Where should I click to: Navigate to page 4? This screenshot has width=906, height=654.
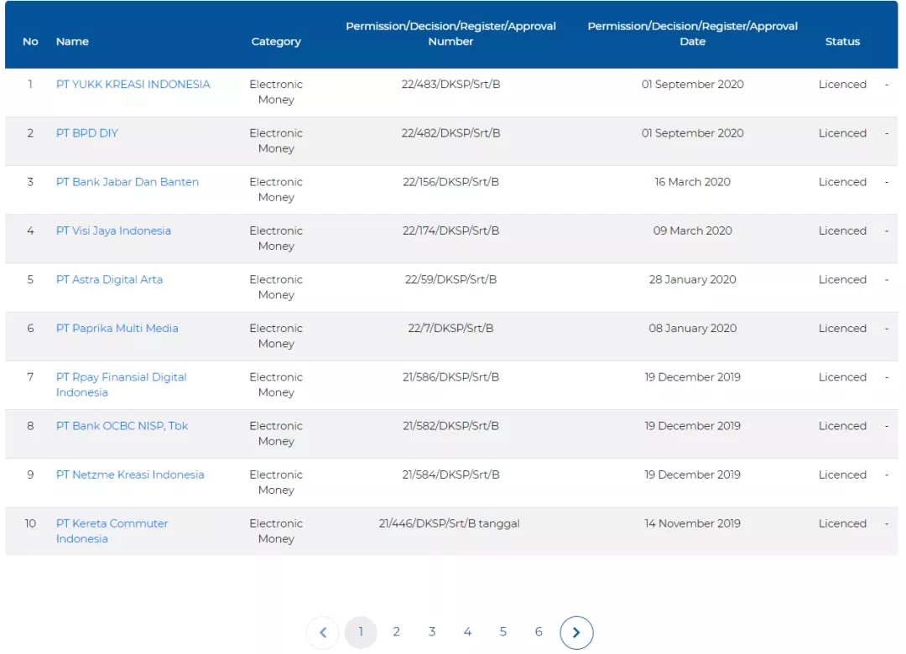467,632
